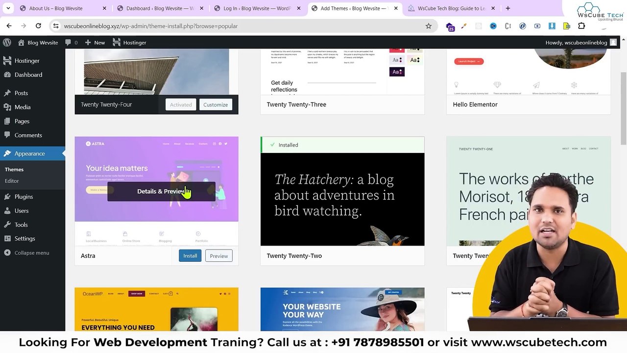Image resolution: width=627 pixels, height=353 pixels.
Task: Open Settings in the sidebar
Action: tap(32, 239)
